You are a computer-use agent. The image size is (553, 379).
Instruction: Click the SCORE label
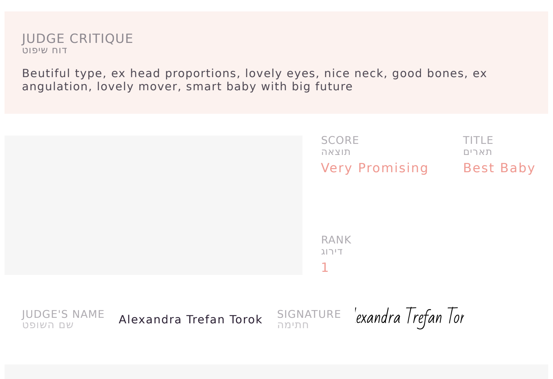tap(340, 140)
